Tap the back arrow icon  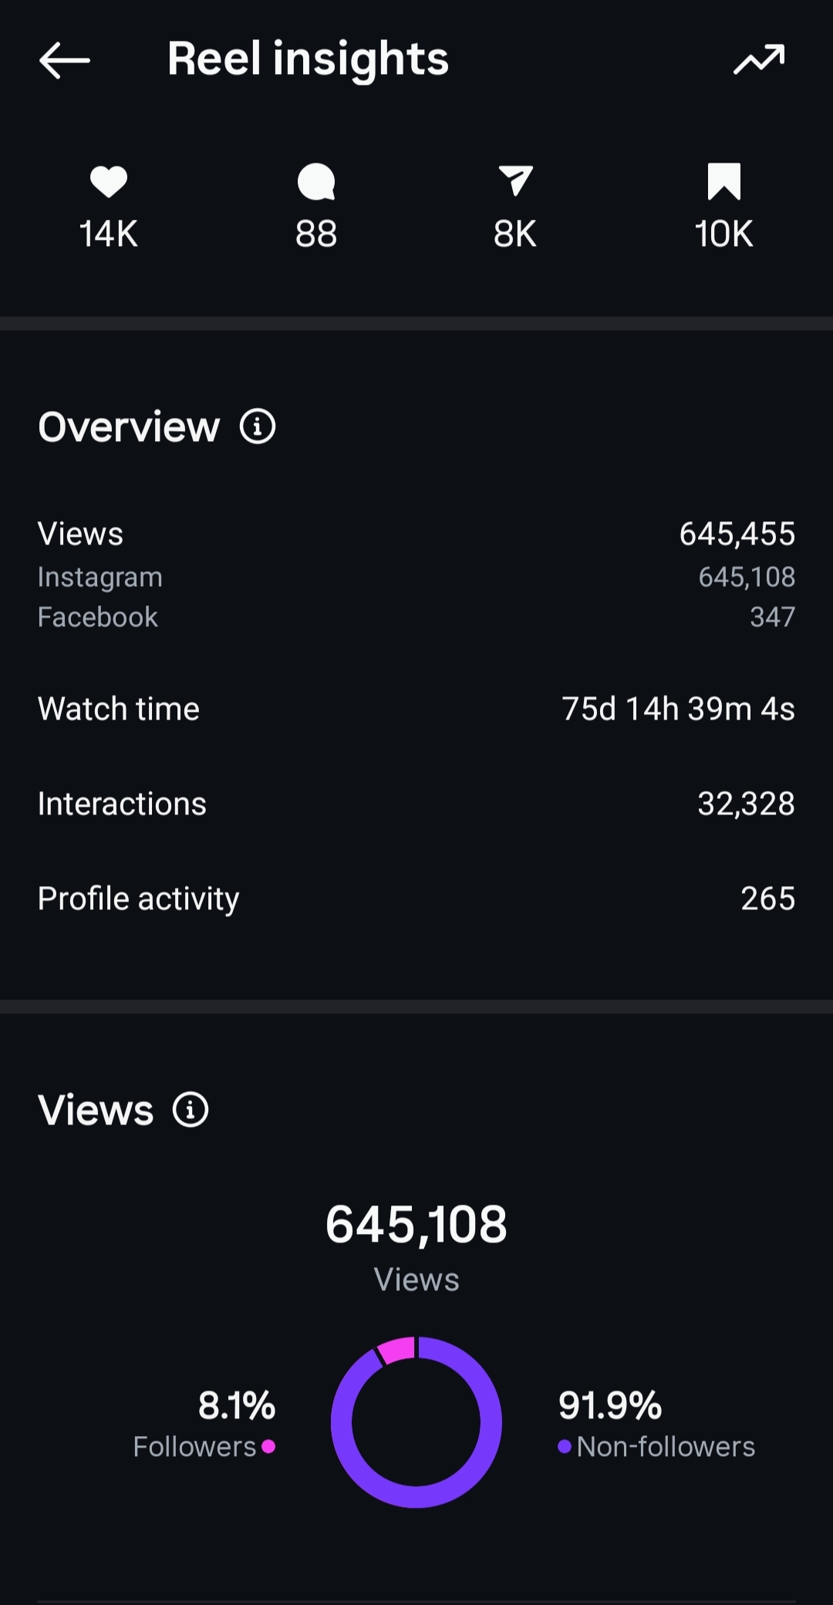(x=65, y=60)
